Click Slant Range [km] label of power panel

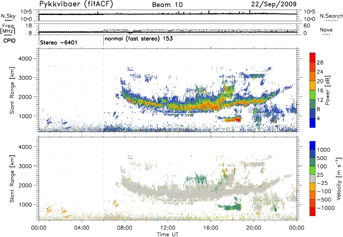coord(12,90)
